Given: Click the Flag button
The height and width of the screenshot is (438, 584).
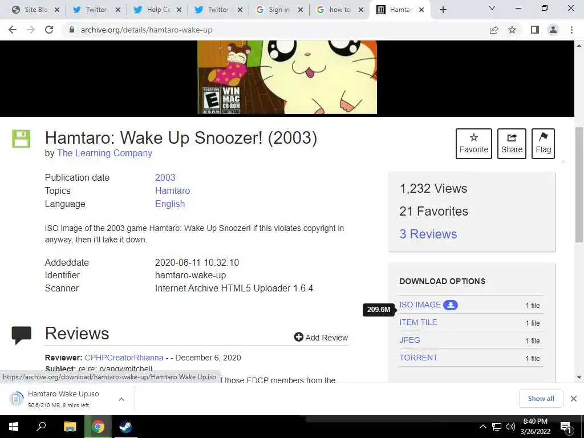Looking at the screenshot, I should [543, 143].
